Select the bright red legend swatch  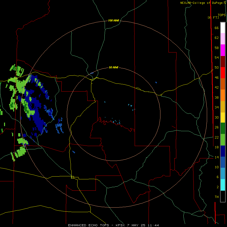[x=223, y=73]
